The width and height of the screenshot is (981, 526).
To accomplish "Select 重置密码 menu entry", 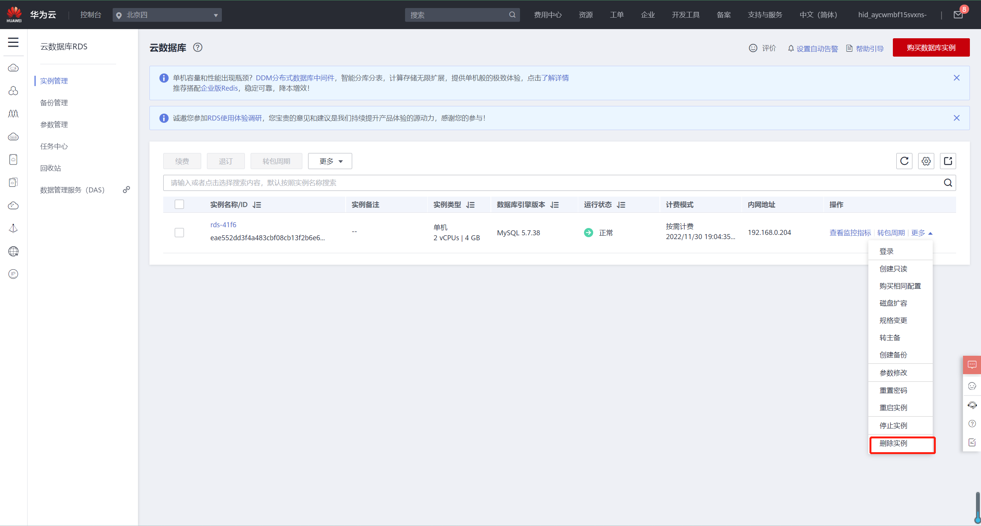I will coord(901,391).
